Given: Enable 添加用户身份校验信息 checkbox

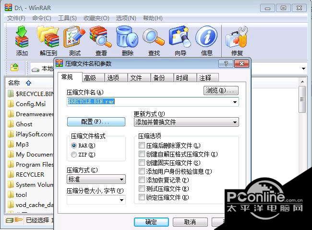Looking at the screenshot, I should click(x=142, y=171).
